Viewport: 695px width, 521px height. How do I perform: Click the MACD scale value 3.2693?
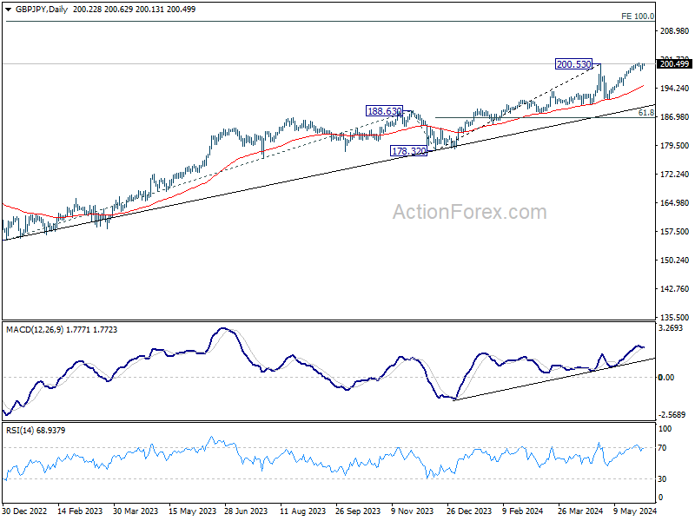tap(671, 328)
